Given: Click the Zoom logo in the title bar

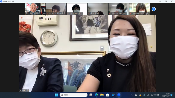Looking at the screenshot, I should (1, 1).
